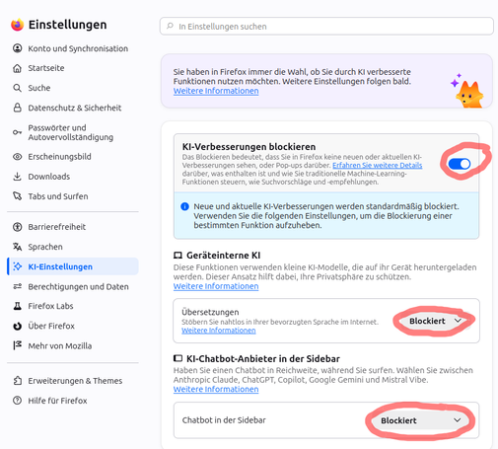Click the cursor icon for Tabs und Surfen
Image resolution: width=498 pixels, height=449 pixels.
click(x=18, y=196)
